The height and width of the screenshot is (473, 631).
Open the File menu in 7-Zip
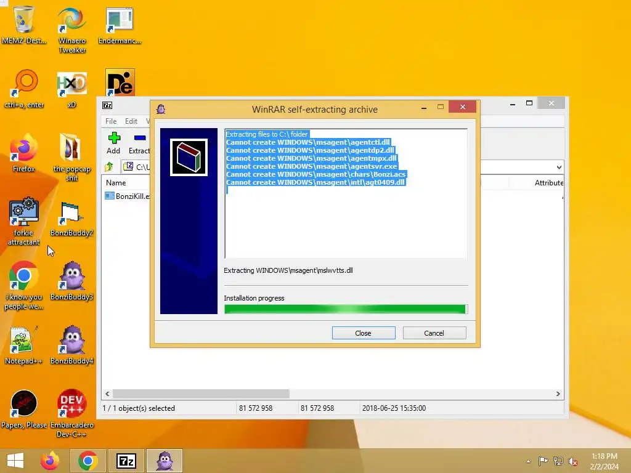pyautogui.click(x=111, y=121)
